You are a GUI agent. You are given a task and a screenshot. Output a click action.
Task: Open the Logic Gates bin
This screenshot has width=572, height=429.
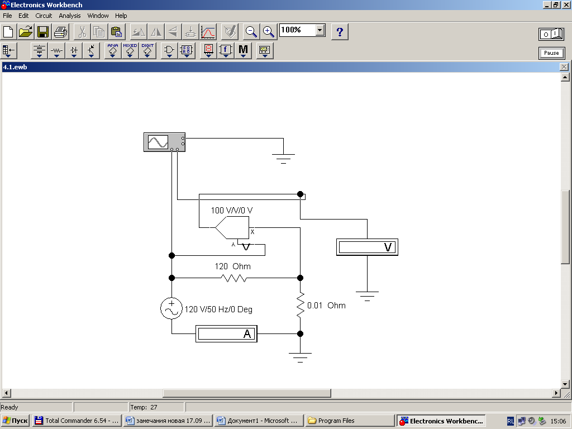169,51
